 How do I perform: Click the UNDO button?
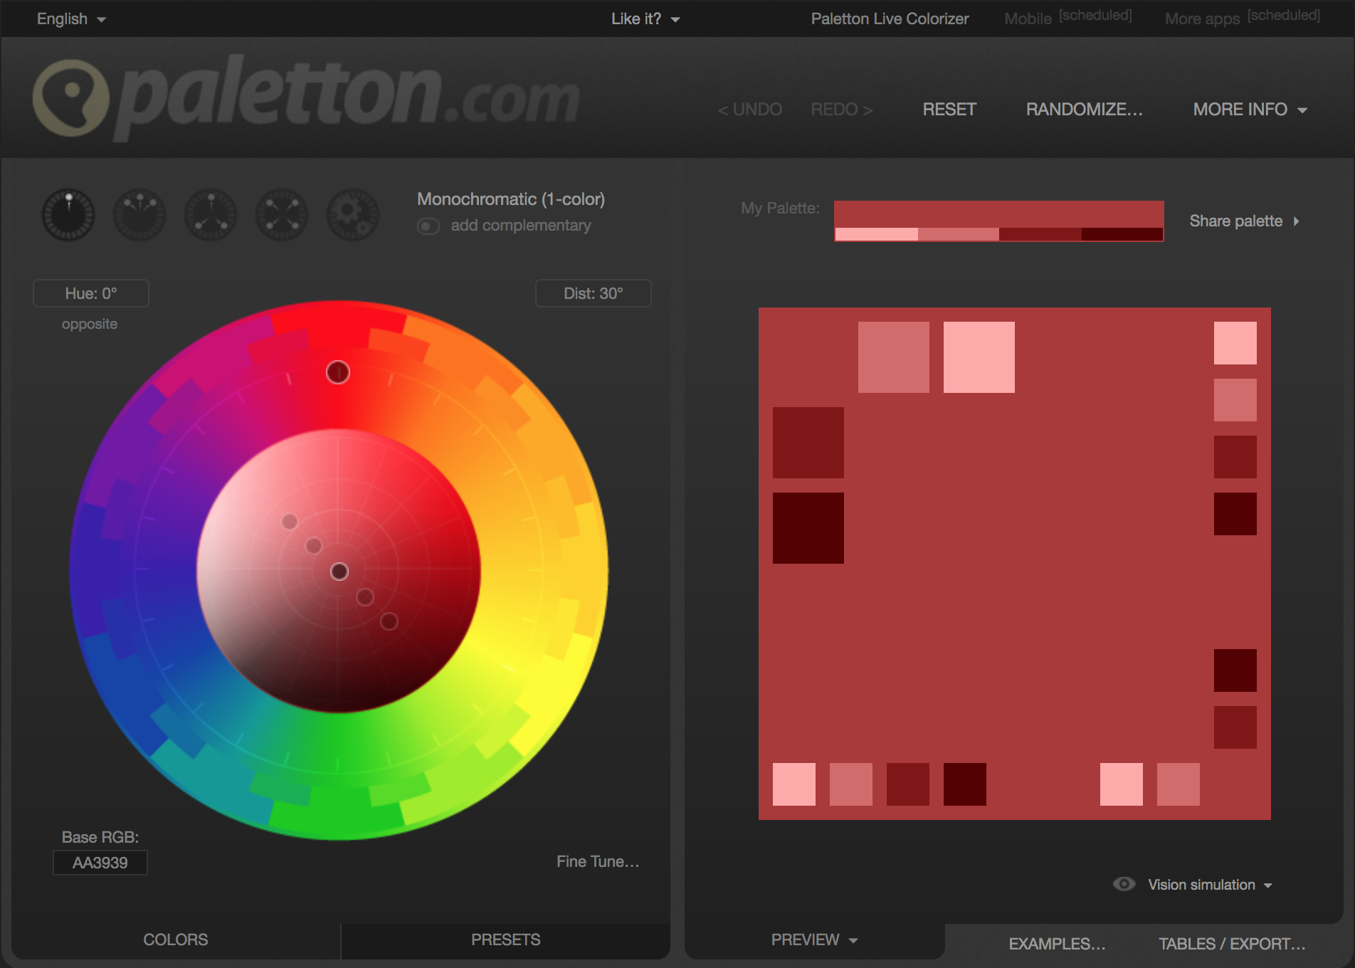click(x=750, y=110)
